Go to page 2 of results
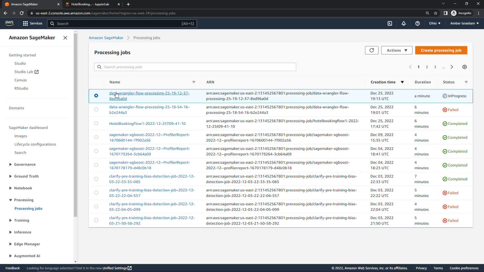Image resolution: width=484 pixels, height=272 pixels. tap(427, 67)
